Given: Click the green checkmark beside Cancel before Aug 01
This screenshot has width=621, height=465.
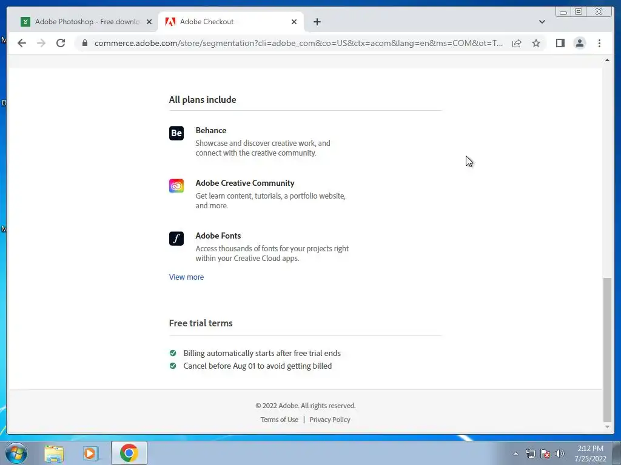Looking at the screenshot, I should 173,365.
